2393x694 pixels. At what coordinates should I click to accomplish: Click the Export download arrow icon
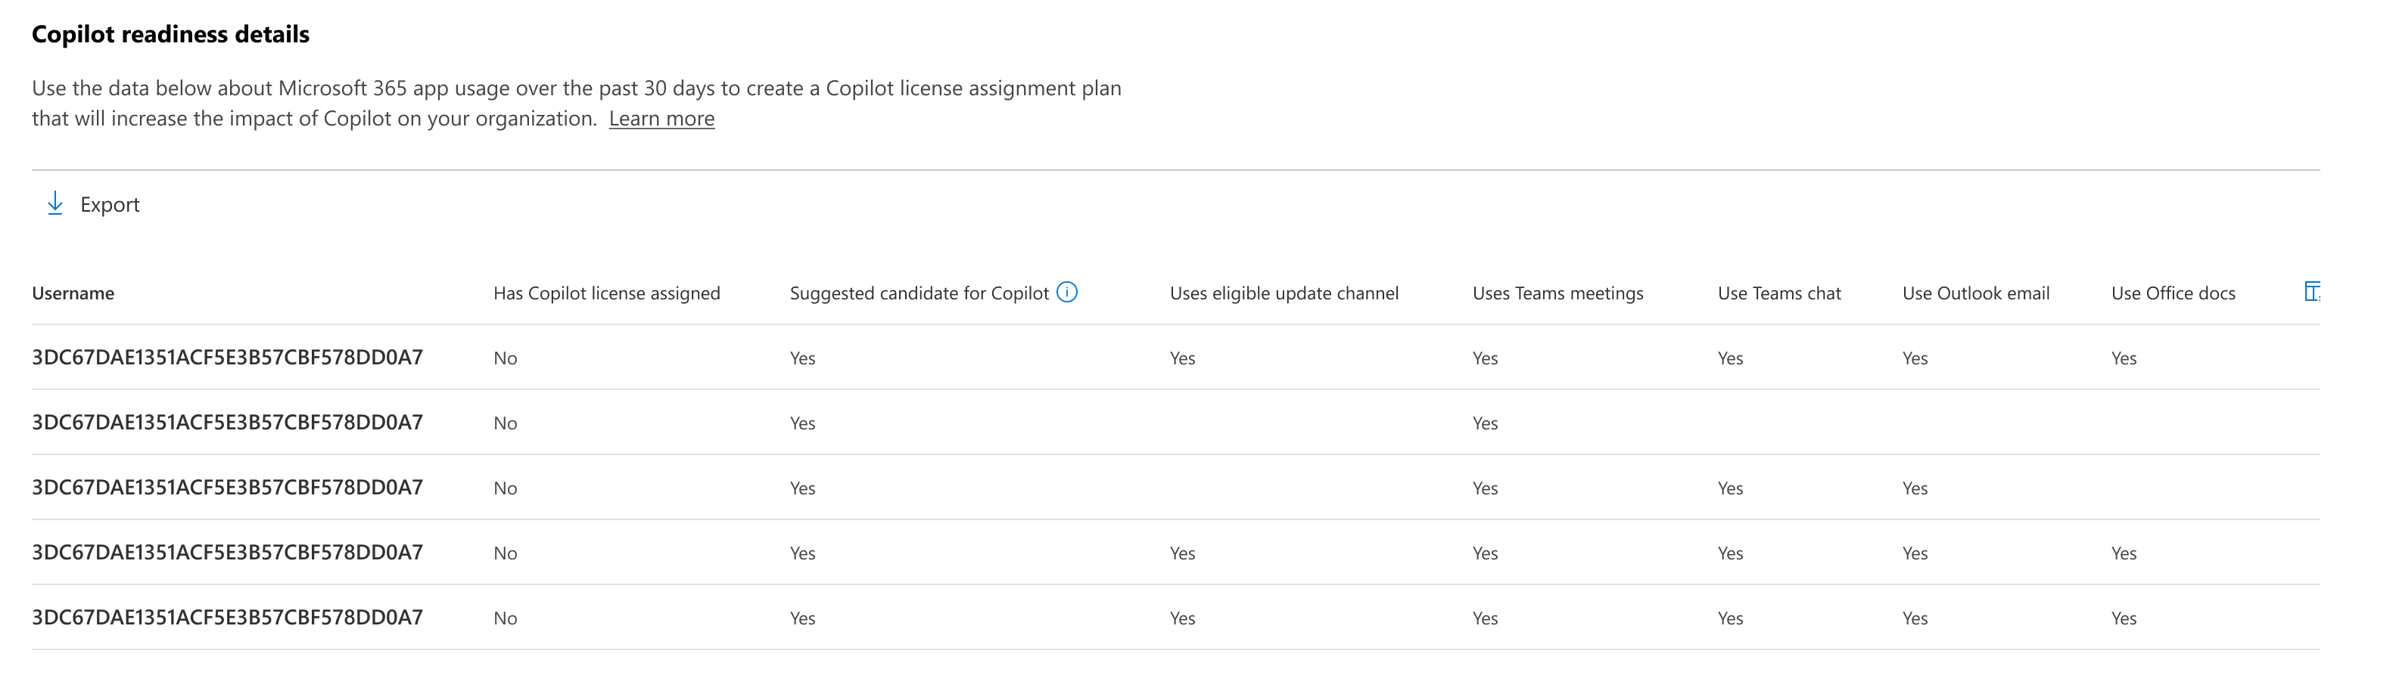tap(54, 204)
